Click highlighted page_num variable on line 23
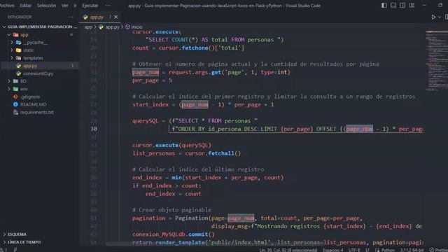The width and height of the screenshot is (448, 252). pos(146,72)
